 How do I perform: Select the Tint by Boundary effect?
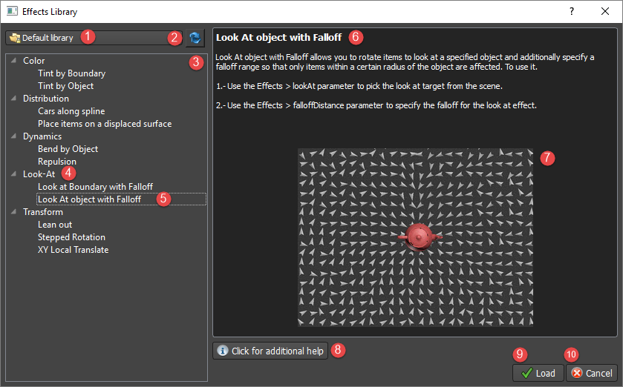tap(71, 73)
